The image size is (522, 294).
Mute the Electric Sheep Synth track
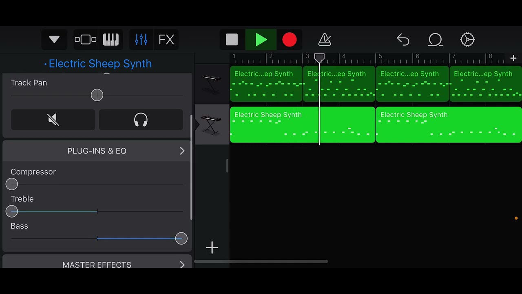[x=53, y=120]
